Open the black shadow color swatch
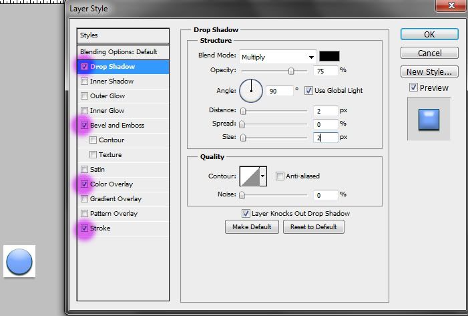This screenshot has height=316, width=468. pyautogui.click(x=330, y=56)
